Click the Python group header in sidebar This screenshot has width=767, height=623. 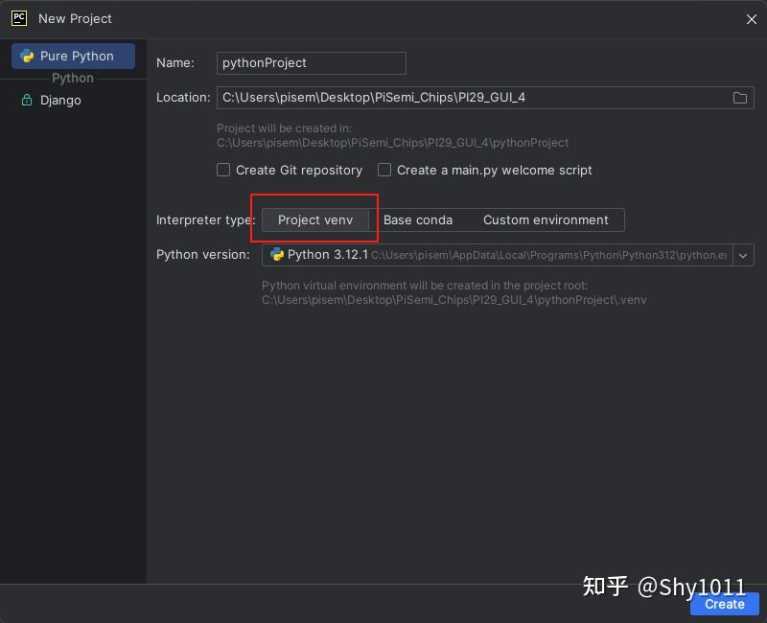pos(72,78)
